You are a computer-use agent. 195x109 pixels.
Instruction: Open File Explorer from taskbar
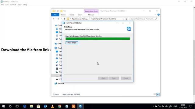tap(31, 106)
